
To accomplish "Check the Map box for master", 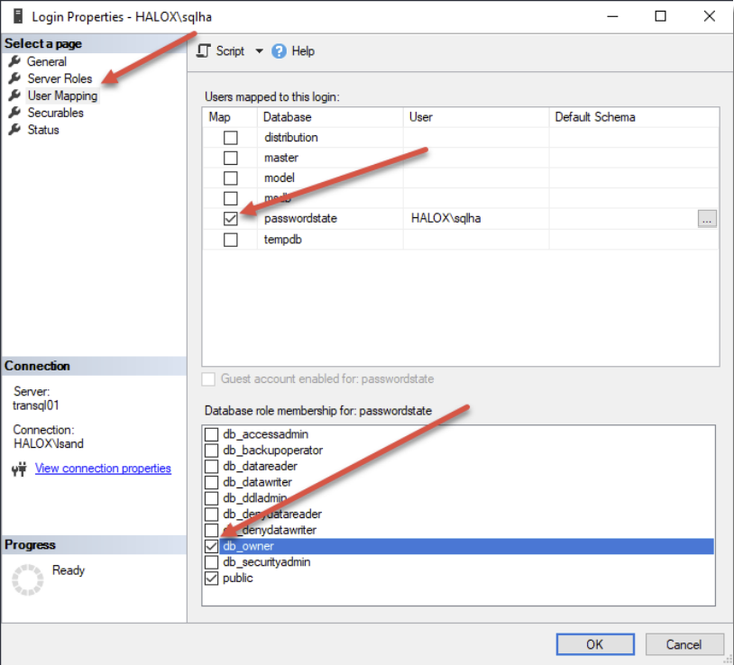I will tap(230, 158).
